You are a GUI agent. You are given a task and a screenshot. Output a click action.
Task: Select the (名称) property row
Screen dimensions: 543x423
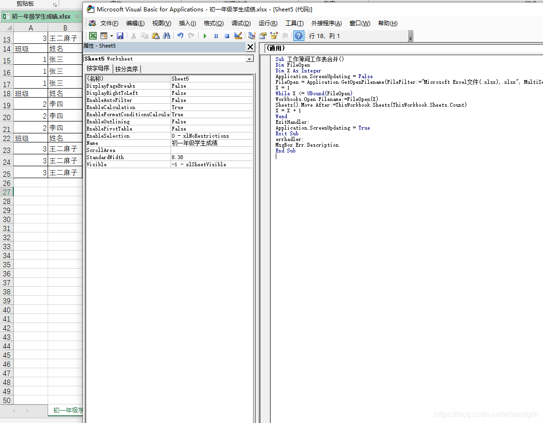(170, 79)
